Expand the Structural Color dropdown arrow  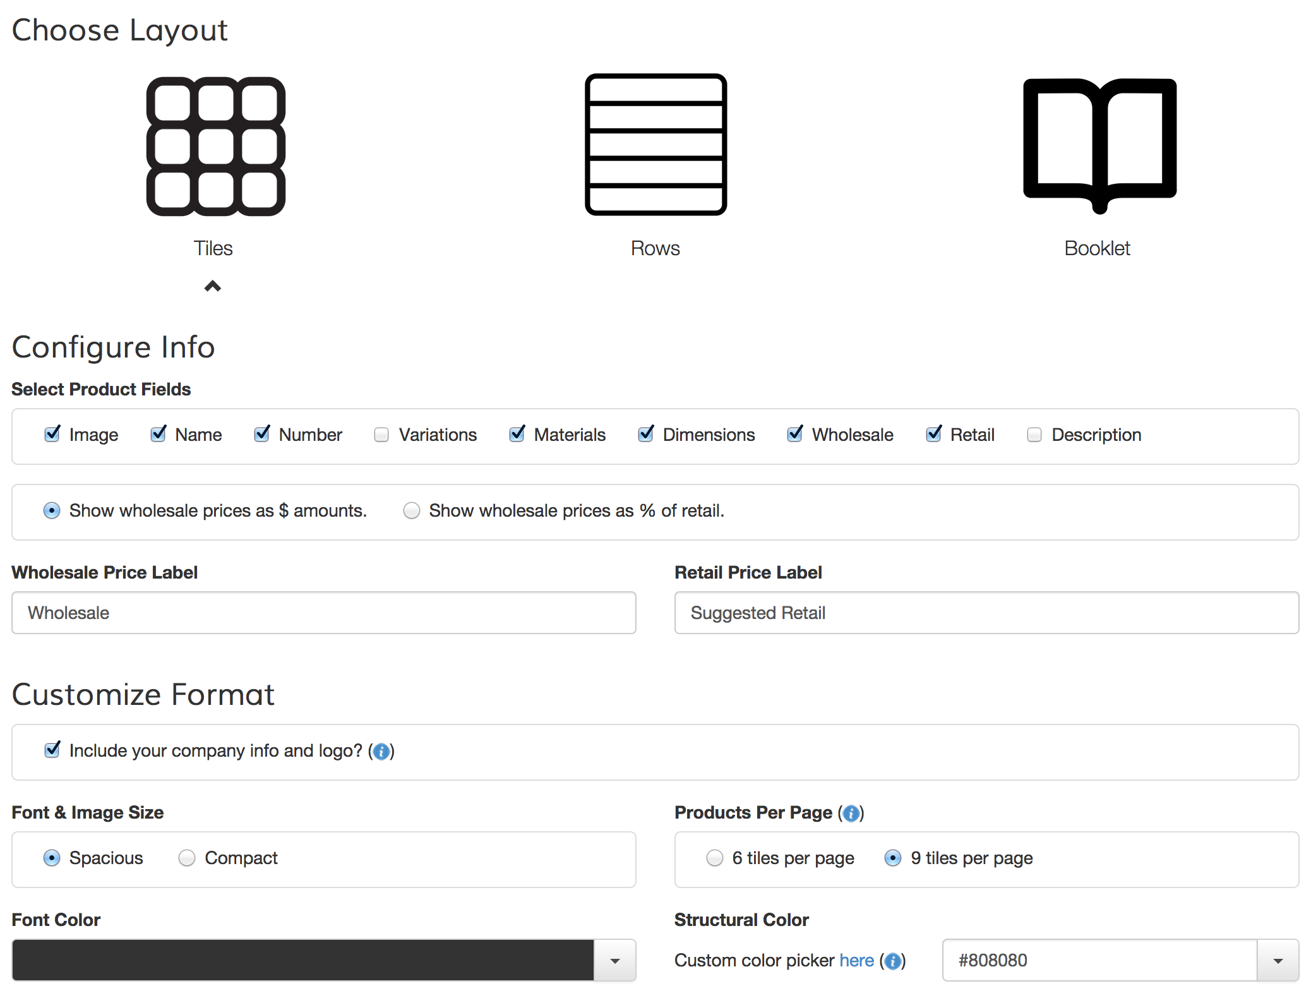(x=1278, y=961)
